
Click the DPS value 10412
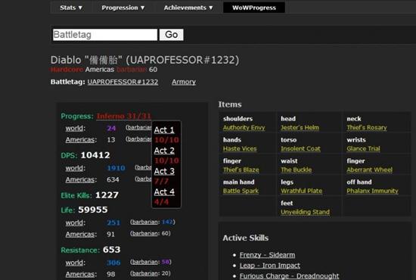[95, 155]
